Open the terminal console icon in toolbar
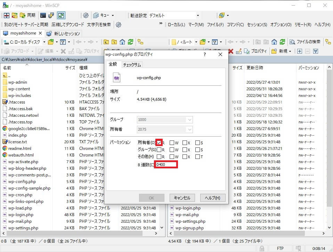This screenshot has width=333, height=252. 43,15
